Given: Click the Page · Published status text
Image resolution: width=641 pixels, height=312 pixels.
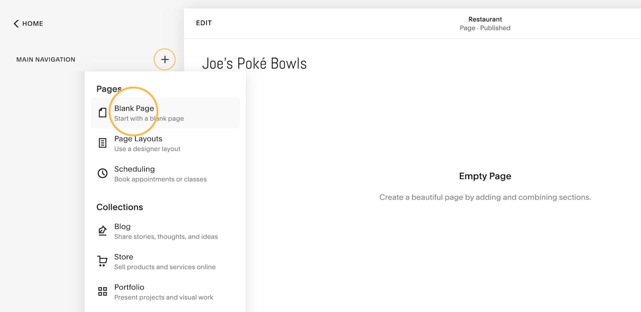Looking at the screenshot, I should 485,28.
